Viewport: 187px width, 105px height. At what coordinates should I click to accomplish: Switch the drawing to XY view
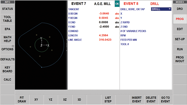(x=36, y=100)
